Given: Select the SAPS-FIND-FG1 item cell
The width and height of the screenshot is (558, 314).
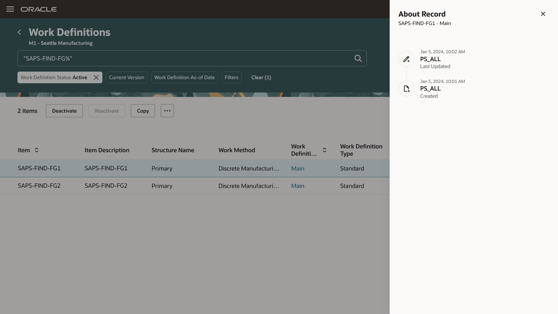Looking at the screenshot, I should coord(39,168).
